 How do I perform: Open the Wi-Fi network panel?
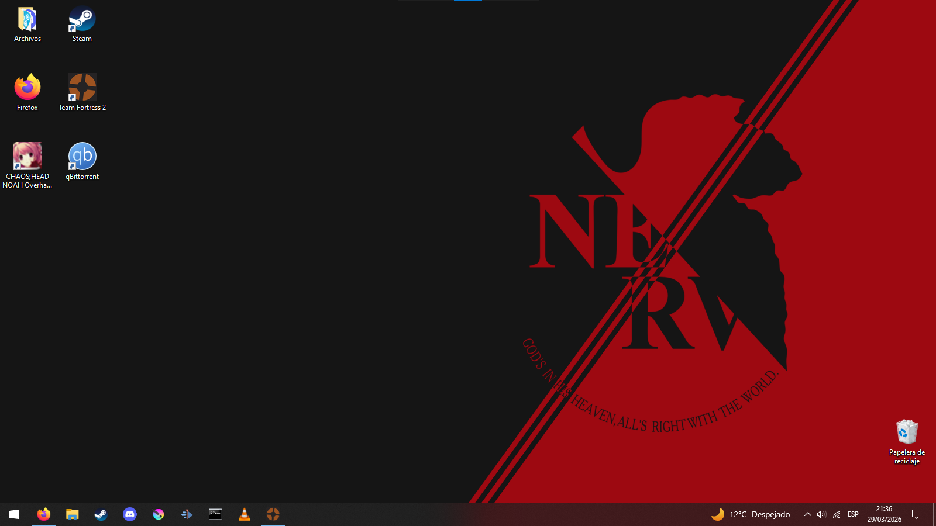pos(837,514)
